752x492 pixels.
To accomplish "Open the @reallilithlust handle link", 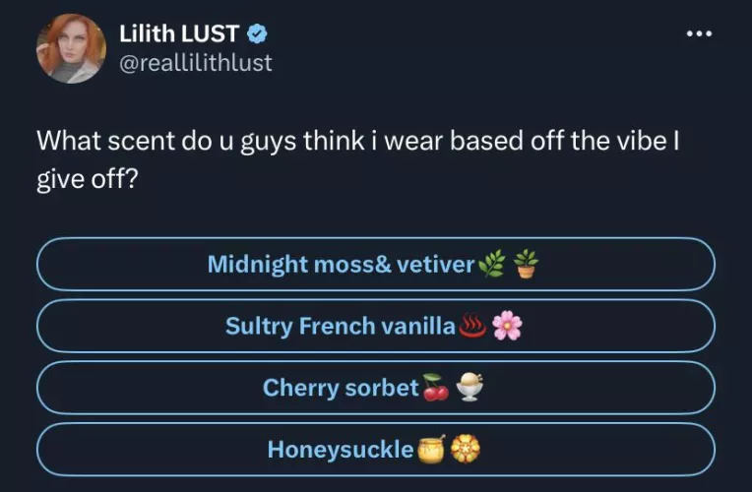I will click(195, 63).
